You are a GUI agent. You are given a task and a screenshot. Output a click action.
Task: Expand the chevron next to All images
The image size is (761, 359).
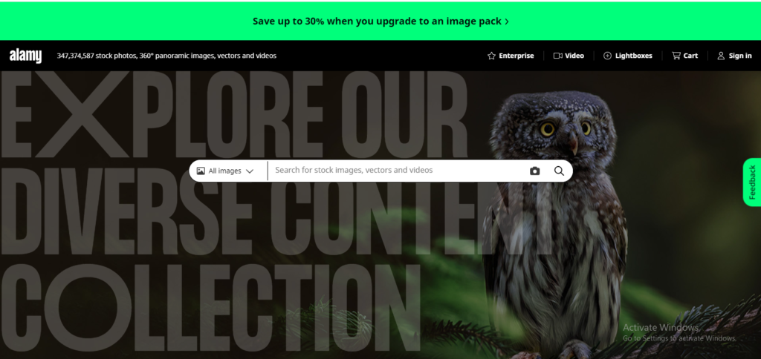[250, 171]
